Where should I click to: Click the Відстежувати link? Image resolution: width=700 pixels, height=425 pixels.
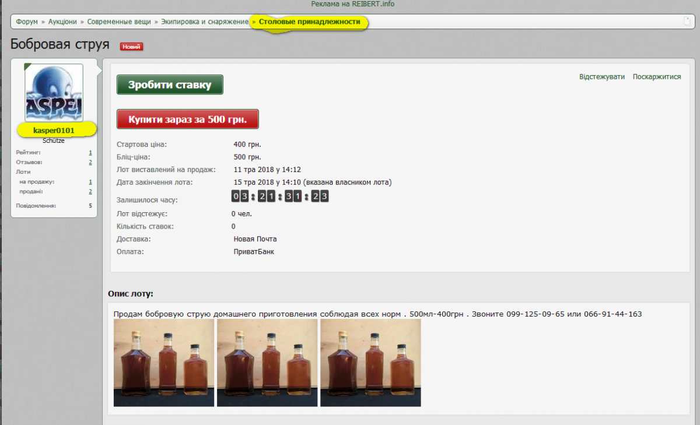(x=601, y=77)
